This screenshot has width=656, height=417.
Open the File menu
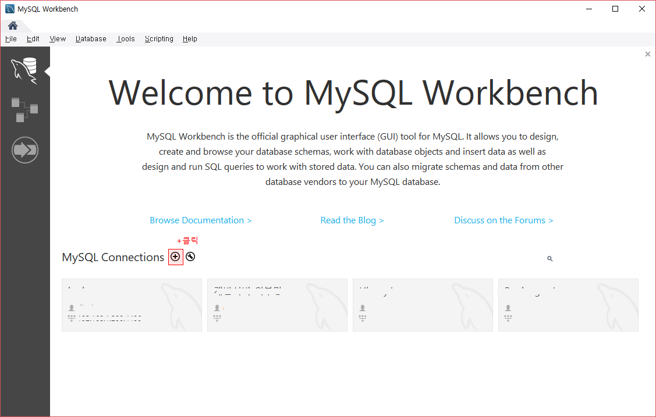point(11,39)
